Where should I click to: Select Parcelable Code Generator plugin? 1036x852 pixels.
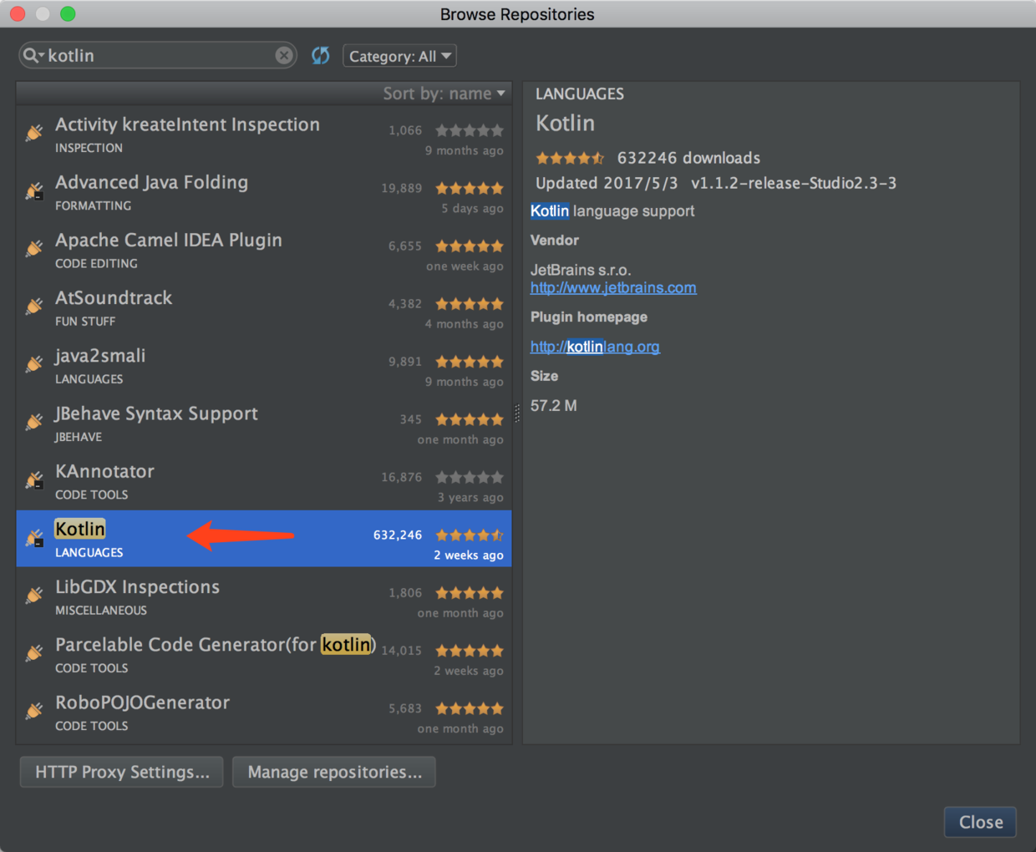tap(264, 654)
